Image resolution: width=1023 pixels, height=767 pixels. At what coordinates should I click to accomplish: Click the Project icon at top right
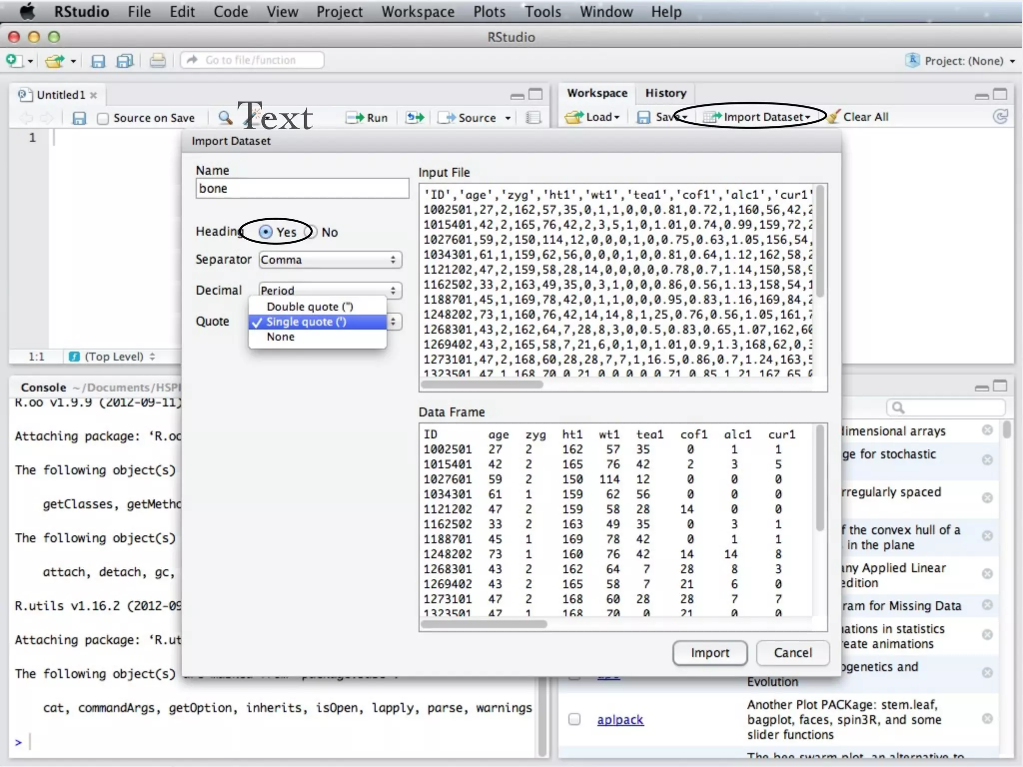pos(912,60)
